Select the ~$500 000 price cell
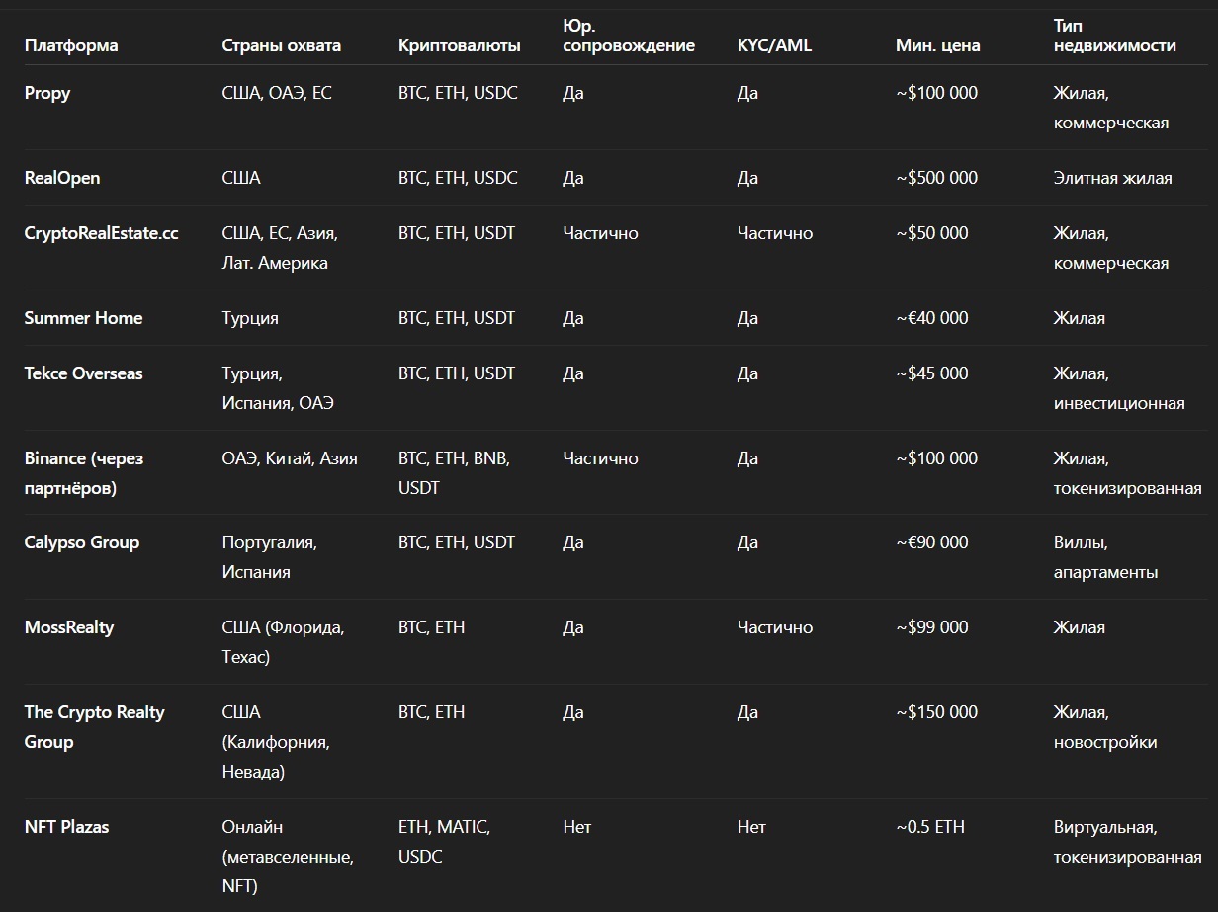Screen dimensions: 1218x912 (x=937, y=178)
